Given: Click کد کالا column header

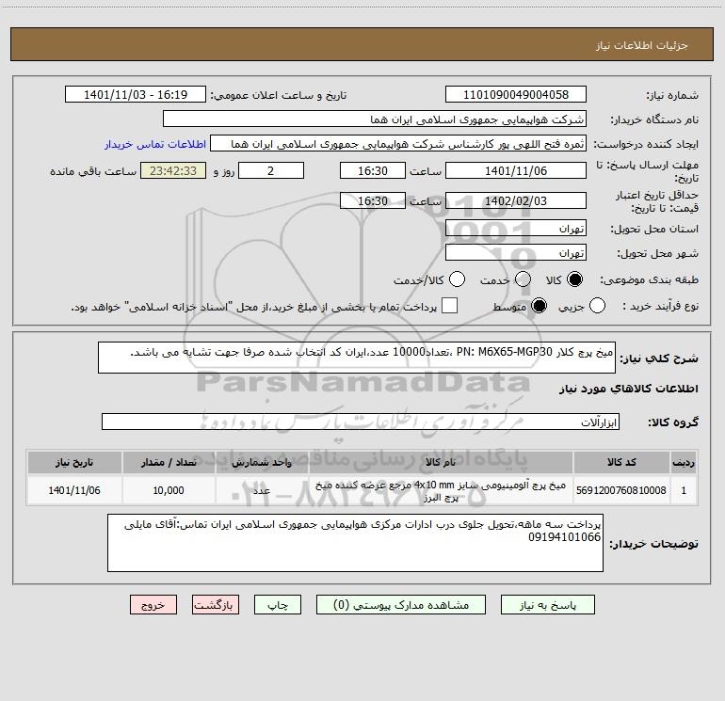Looking at the screenshot, I should pos(621,462).
